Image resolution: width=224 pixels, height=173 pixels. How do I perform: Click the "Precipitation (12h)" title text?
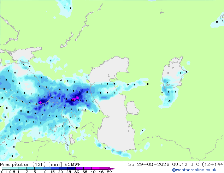point(23,165)
